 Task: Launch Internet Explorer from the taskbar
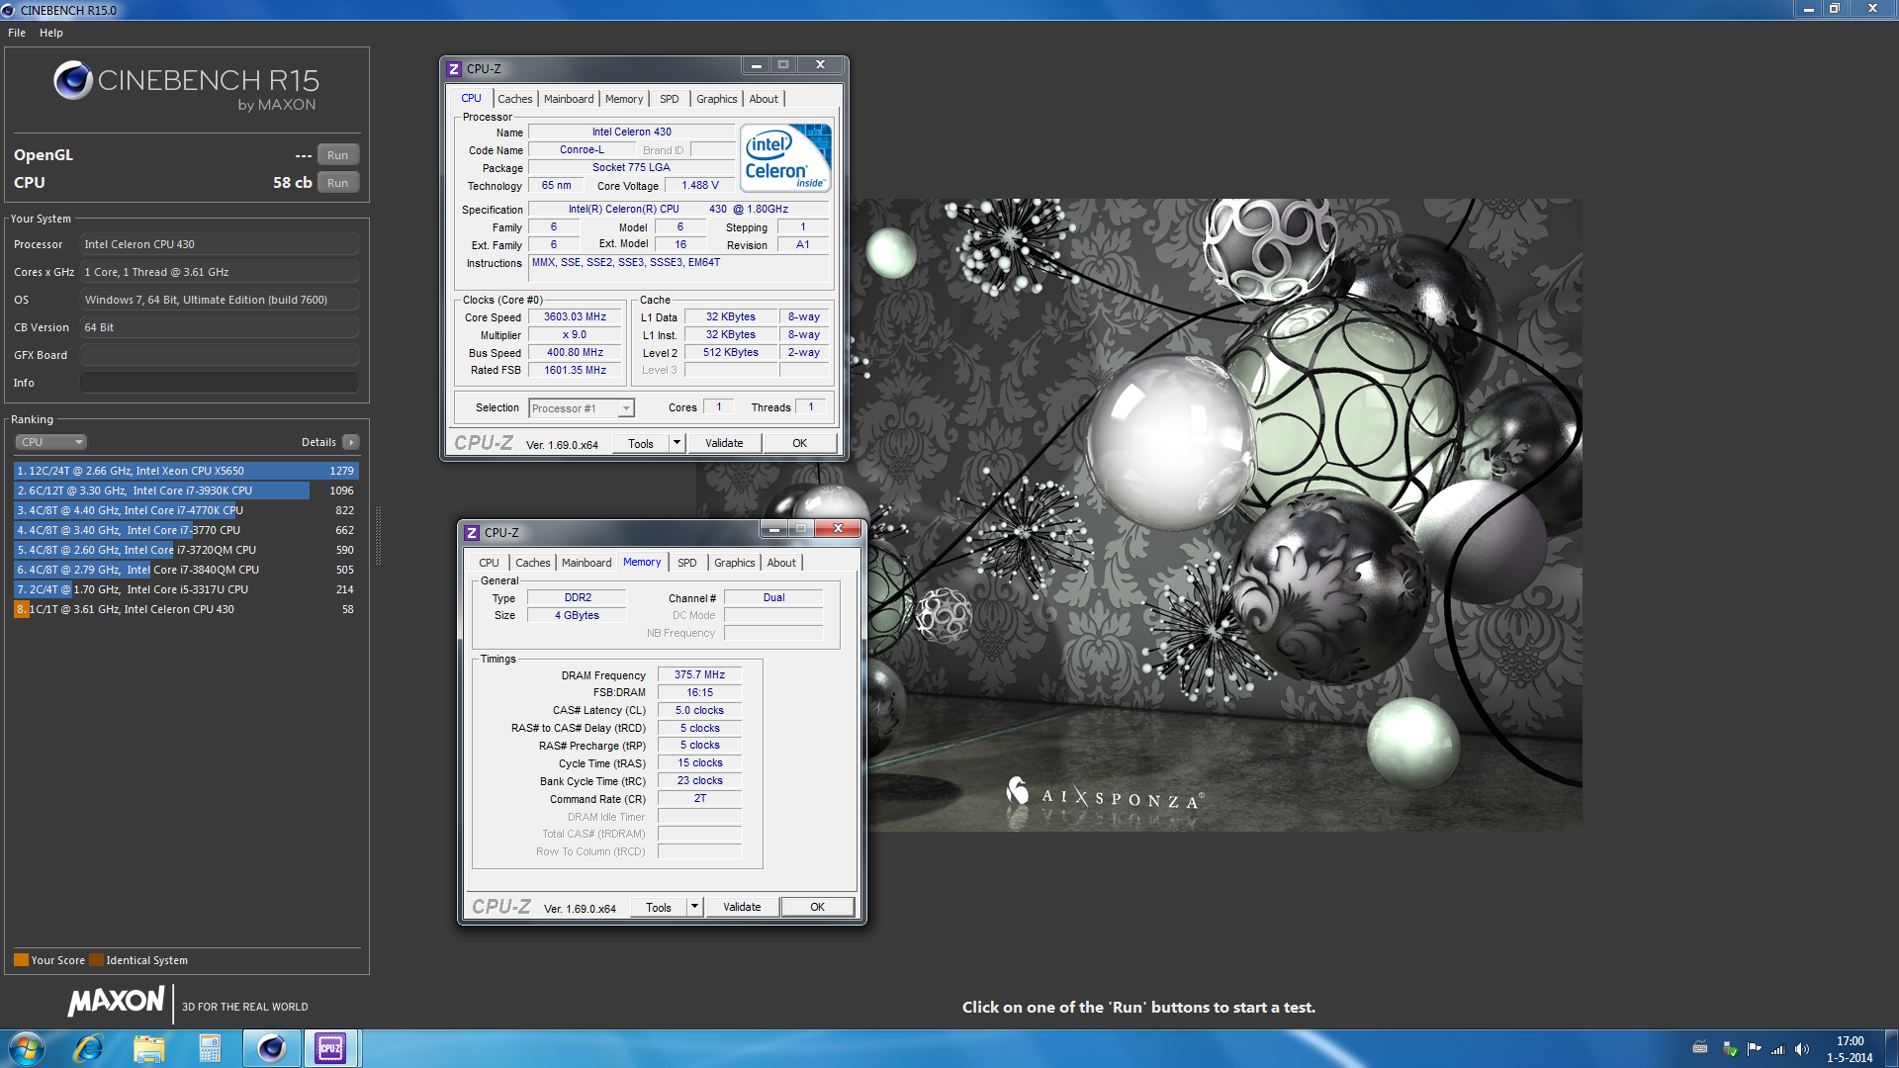(88, 1048)
